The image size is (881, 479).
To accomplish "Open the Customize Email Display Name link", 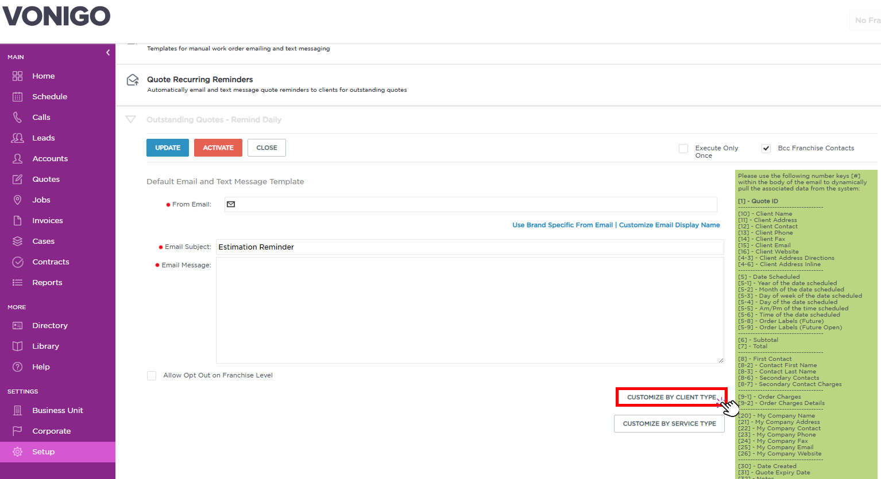I will coord(669,225).
